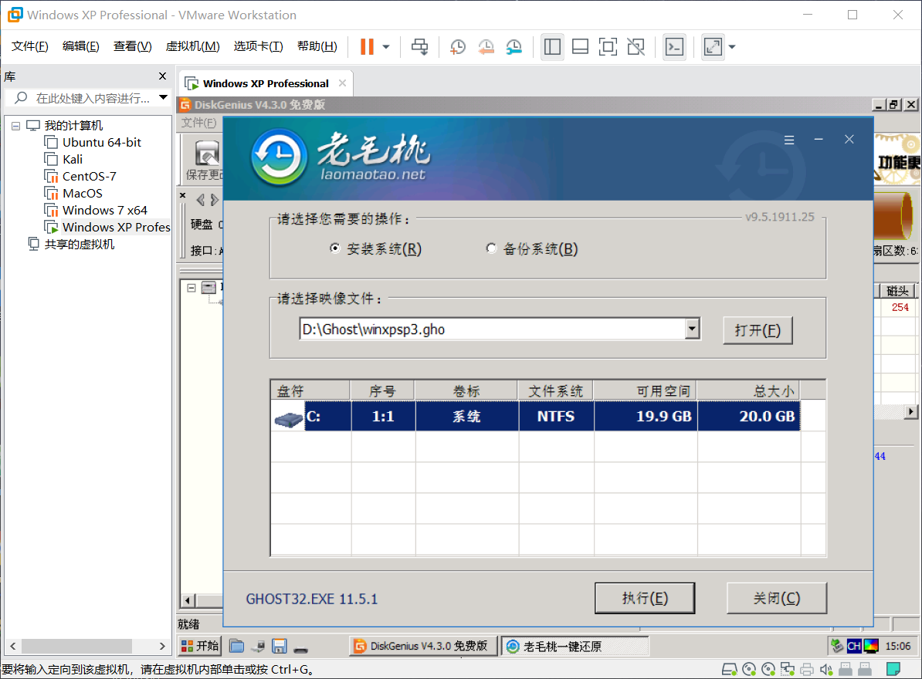Open the 虚拟机 menu

[192, 46]
